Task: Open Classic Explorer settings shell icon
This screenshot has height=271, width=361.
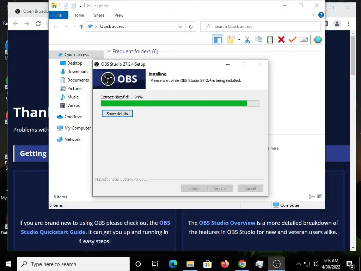Action: [318, 40]
